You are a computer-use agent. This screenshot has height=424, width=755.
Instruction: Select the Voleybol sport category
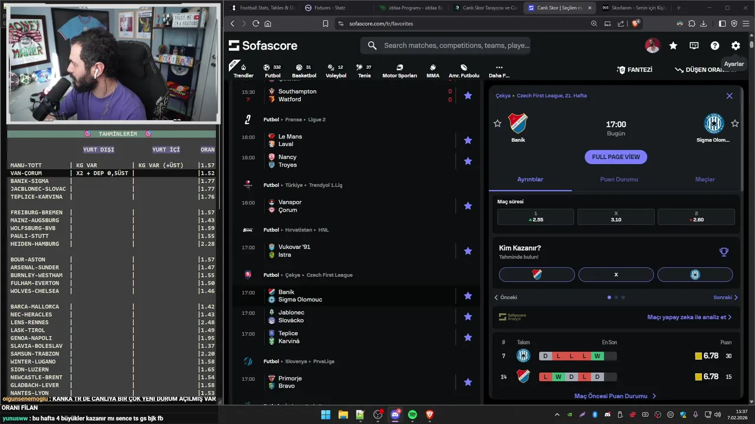pyautogui.click(x=336, y=71)
